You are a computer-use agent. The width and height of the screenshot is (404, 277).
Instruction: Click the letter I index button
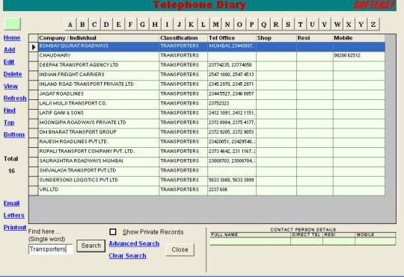coord(167,25)
